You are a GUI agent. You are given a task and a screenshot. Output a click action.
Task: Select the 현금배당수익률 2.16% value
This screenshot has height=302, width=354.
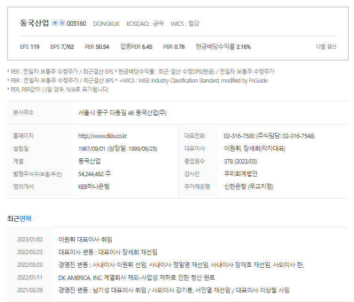pyautogui.click(x=223, y=47)
